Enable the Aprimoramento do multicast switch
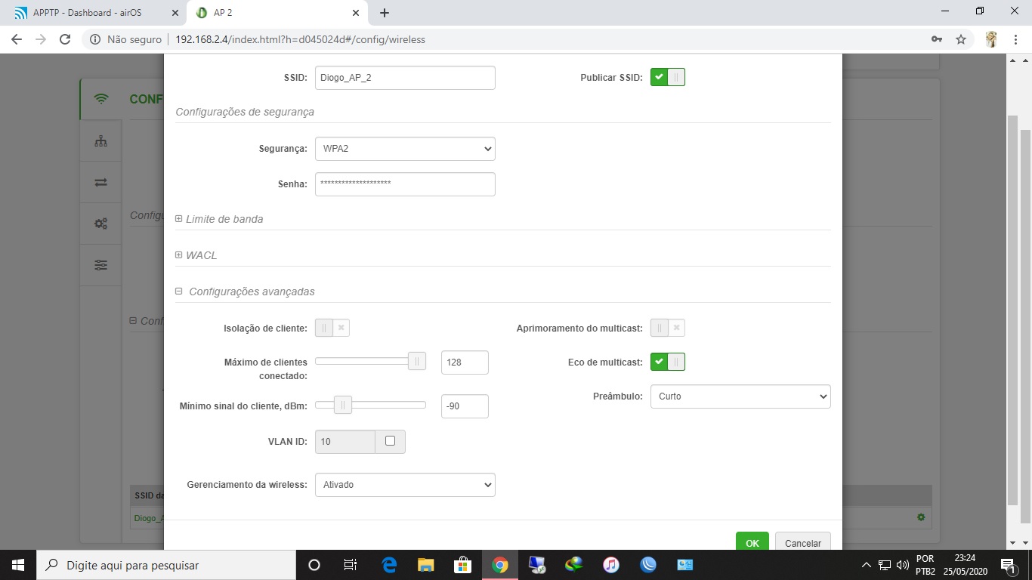 (668, 328)
